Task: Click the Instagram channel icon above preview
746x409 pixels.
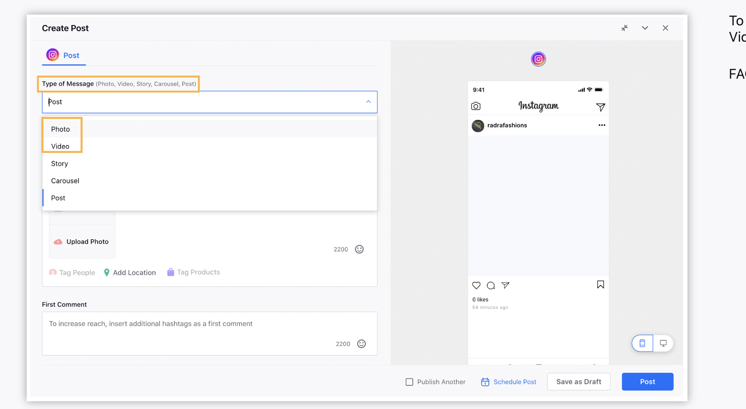Action: (538, 59)
